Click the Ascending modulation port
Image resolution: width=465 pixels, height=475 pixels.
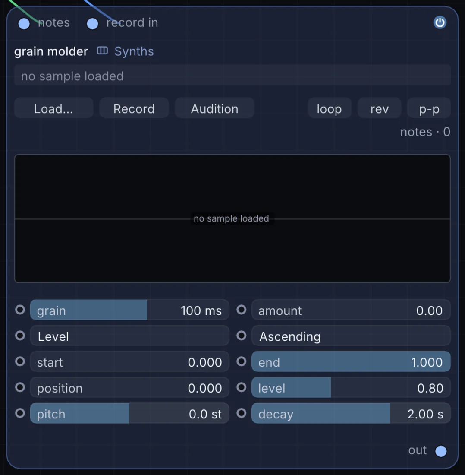coord(242,336)
